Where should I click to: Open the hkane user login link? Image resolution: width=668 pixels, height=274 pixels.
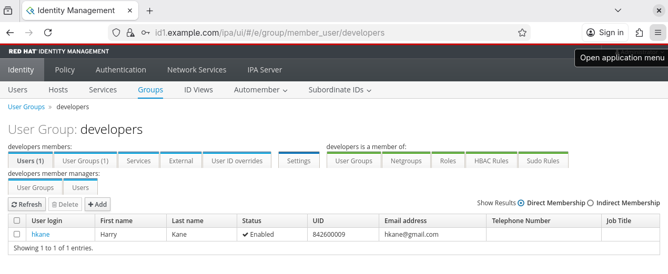[41, 234]
